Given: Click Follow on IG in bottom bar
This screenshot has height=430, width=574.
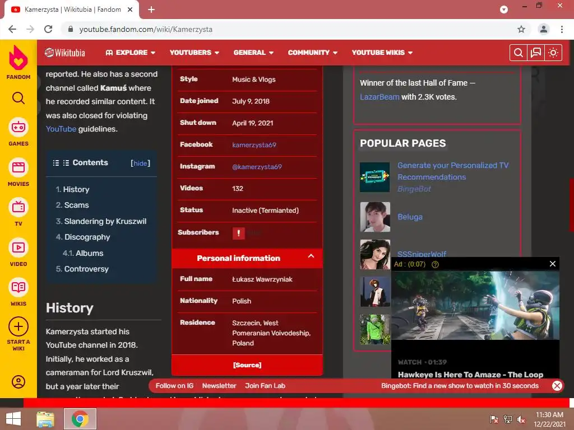Looking at the screenshot, I should (x=175, y=386).
